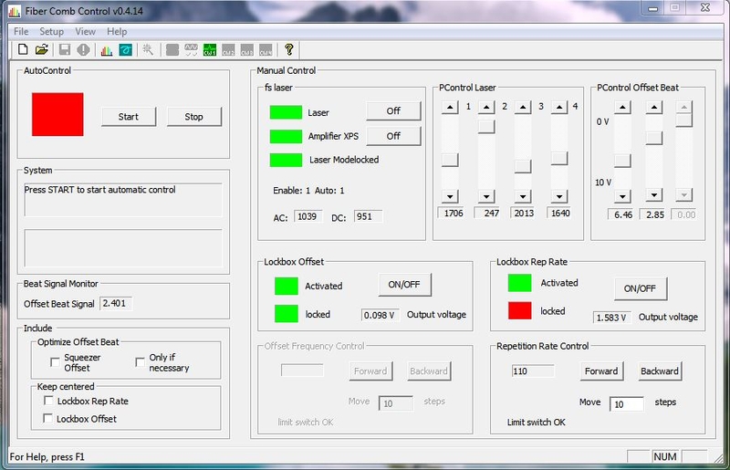Click down arrow above Offset Beat 6.46 value
Image resolution: width=730 pixels, height=470 pixels.
click(x=622, y=196)
